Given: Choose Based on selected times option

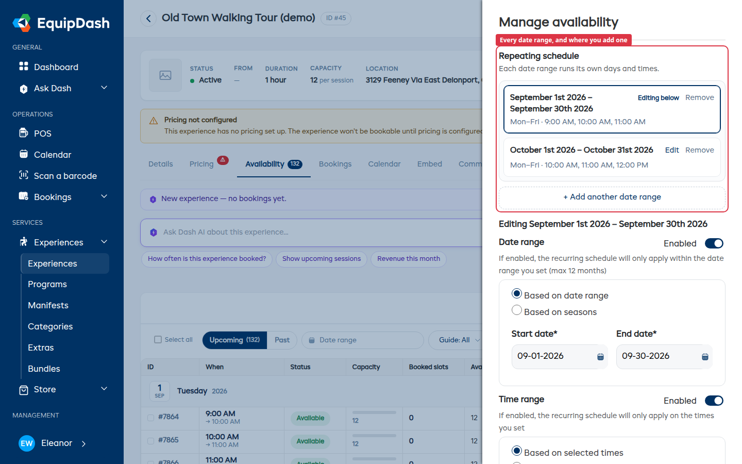Looking at the screenshot, I should (x=517, y=451).
